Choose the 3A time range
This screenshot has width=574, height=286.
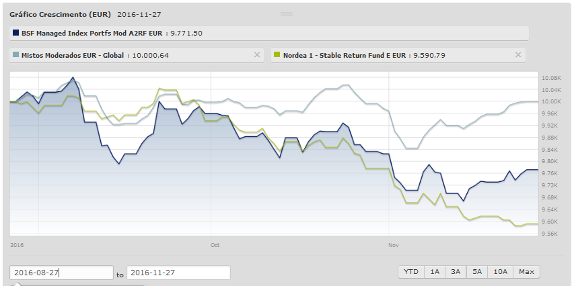tap(456, 272)
